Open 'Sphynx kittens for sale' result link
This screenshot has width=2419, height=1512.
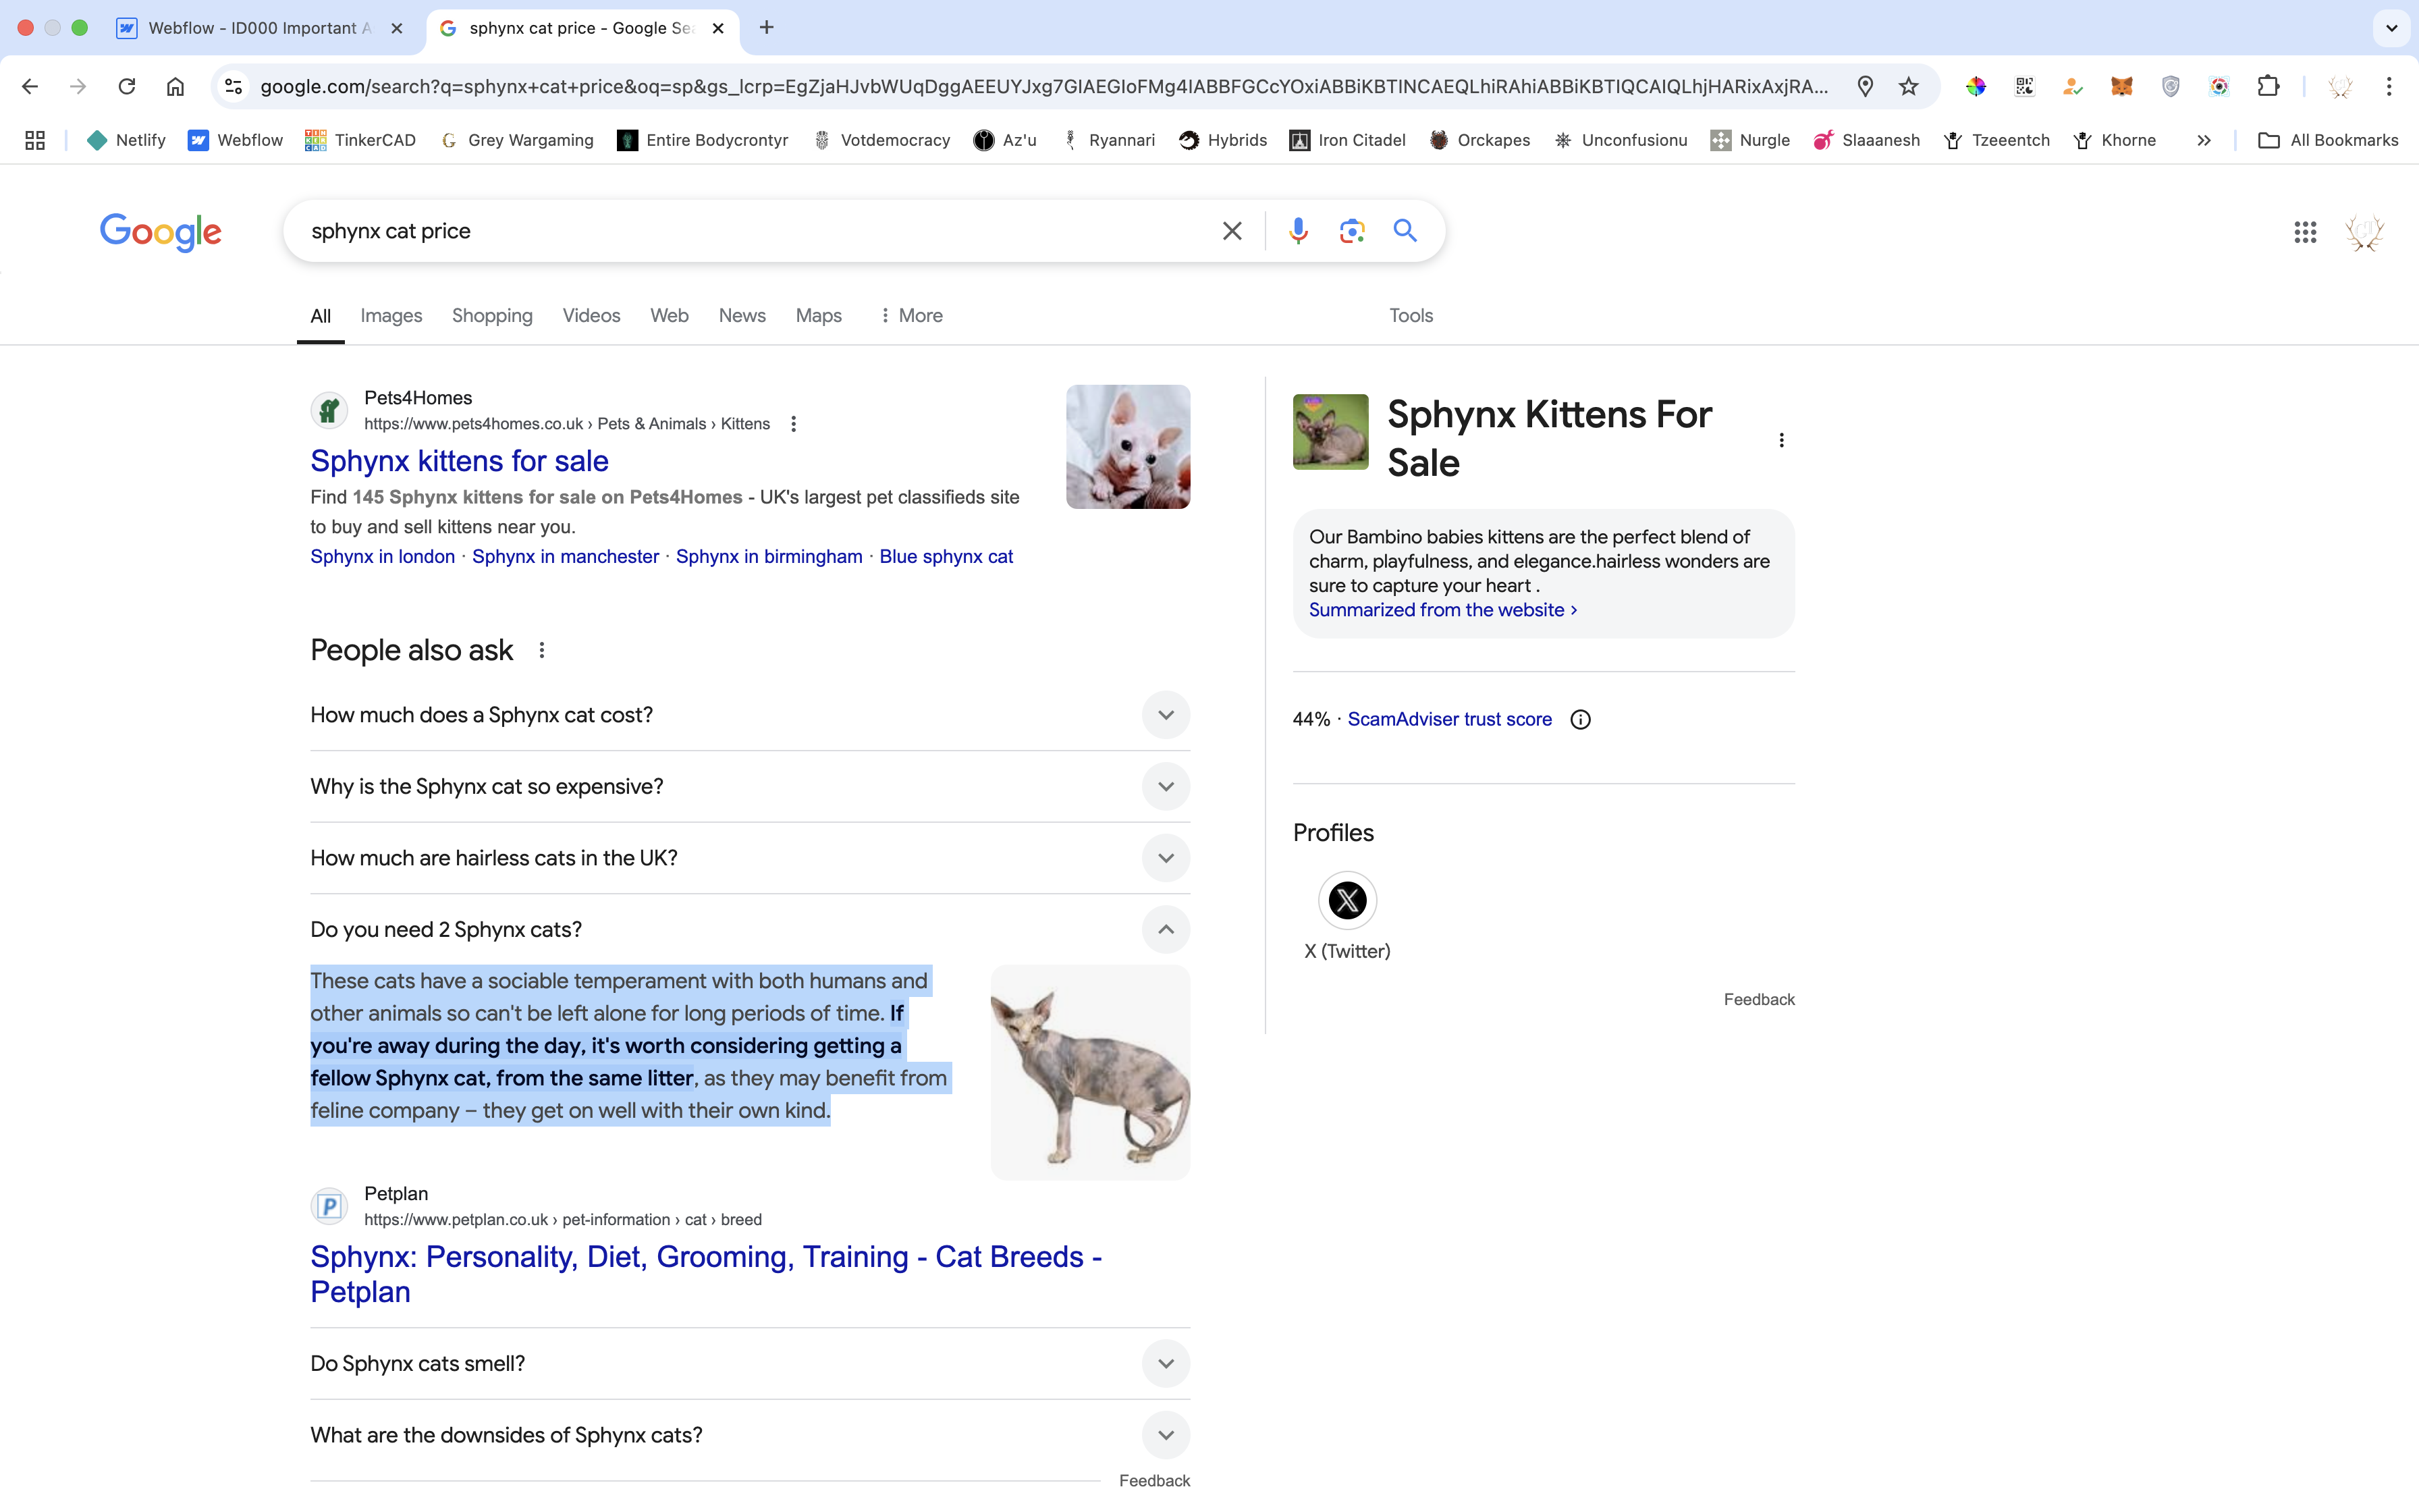click(x=459, y=461)
